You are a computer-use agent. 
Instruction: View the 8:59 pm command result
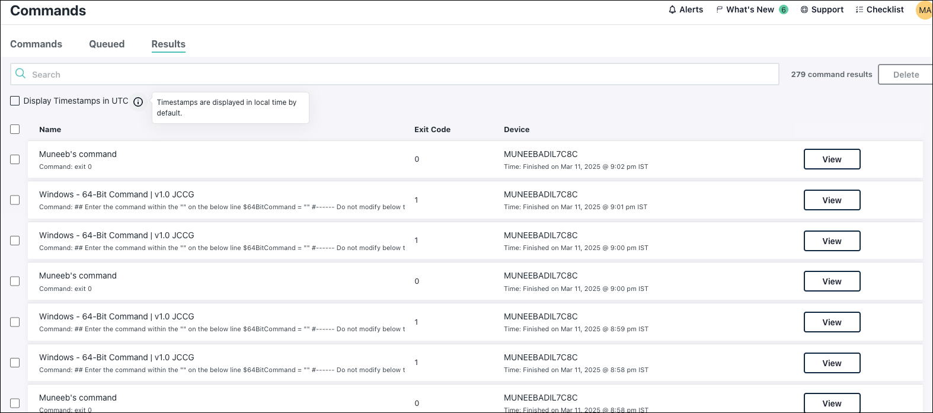832,322
